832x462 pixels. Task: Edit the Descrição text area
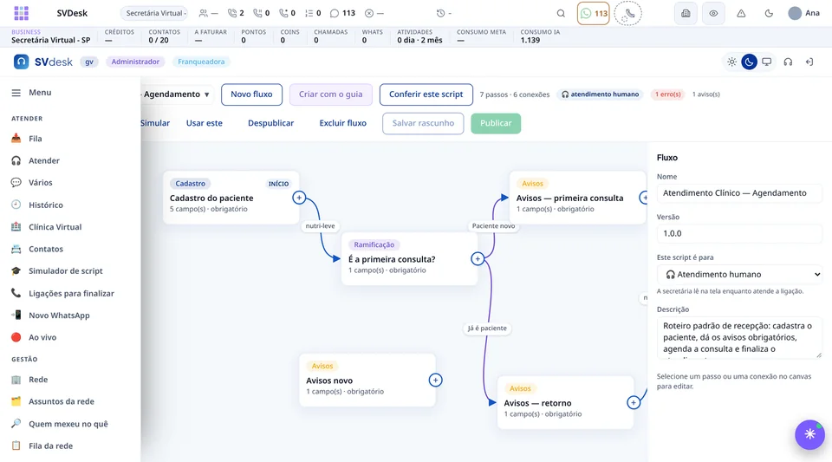[x=739, y=337]
